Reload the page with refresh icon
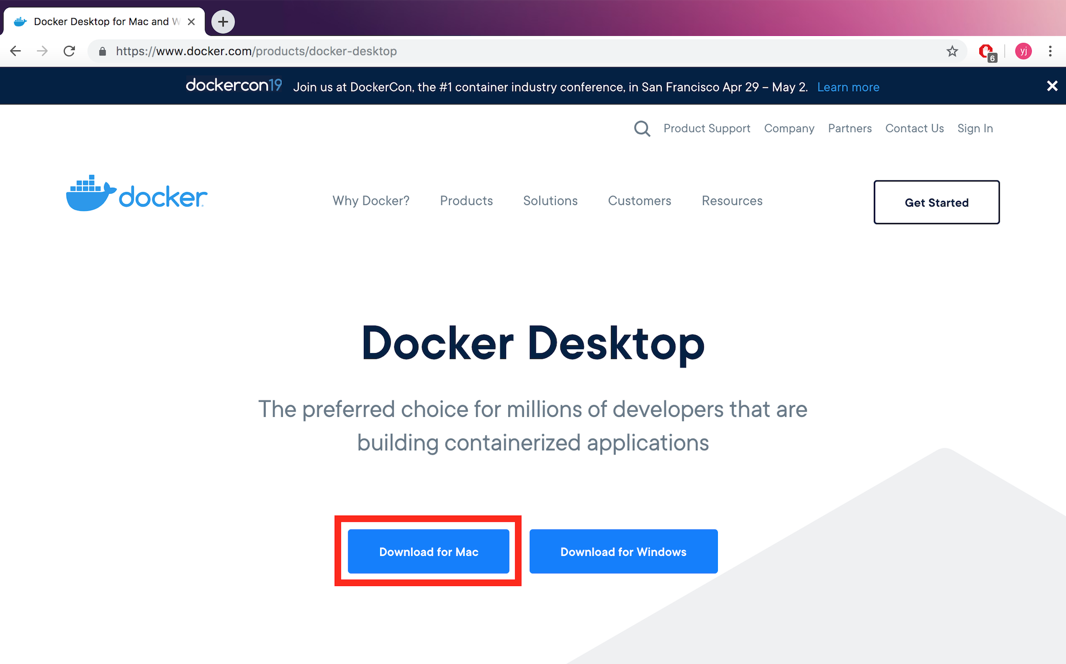 [x=69, y=51]
